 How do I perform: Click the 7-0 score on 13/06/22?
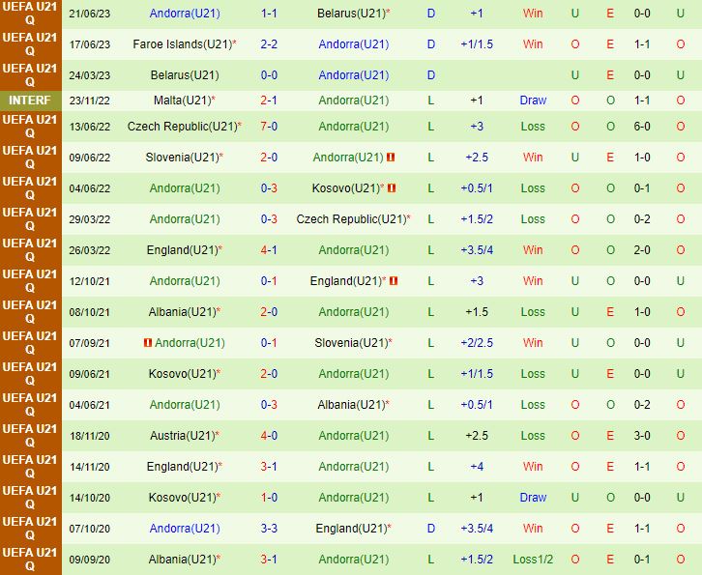[269, 127]
